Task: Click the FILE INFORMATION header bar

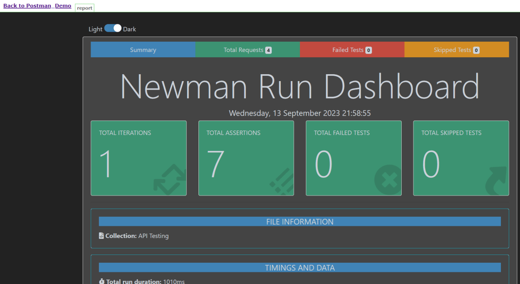Action: pos(299,222)
